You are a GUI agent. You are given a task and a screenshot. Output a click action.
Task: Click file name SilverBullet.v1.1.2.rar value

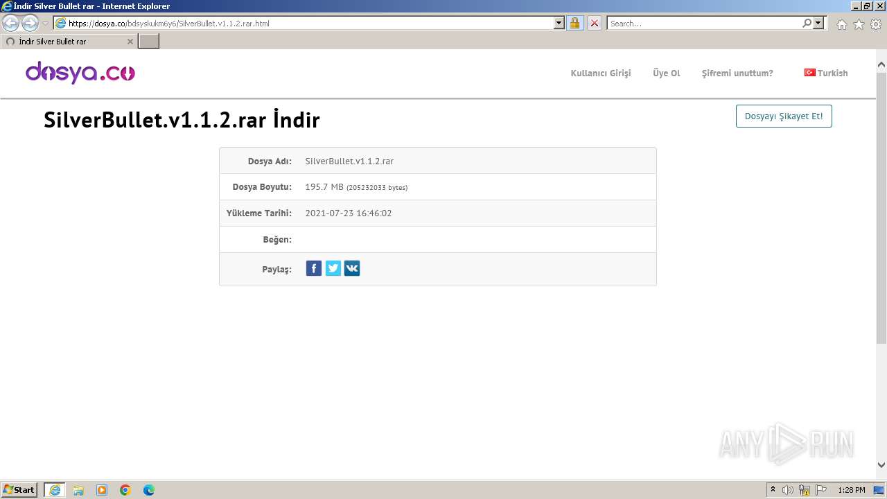coord(349,161)
